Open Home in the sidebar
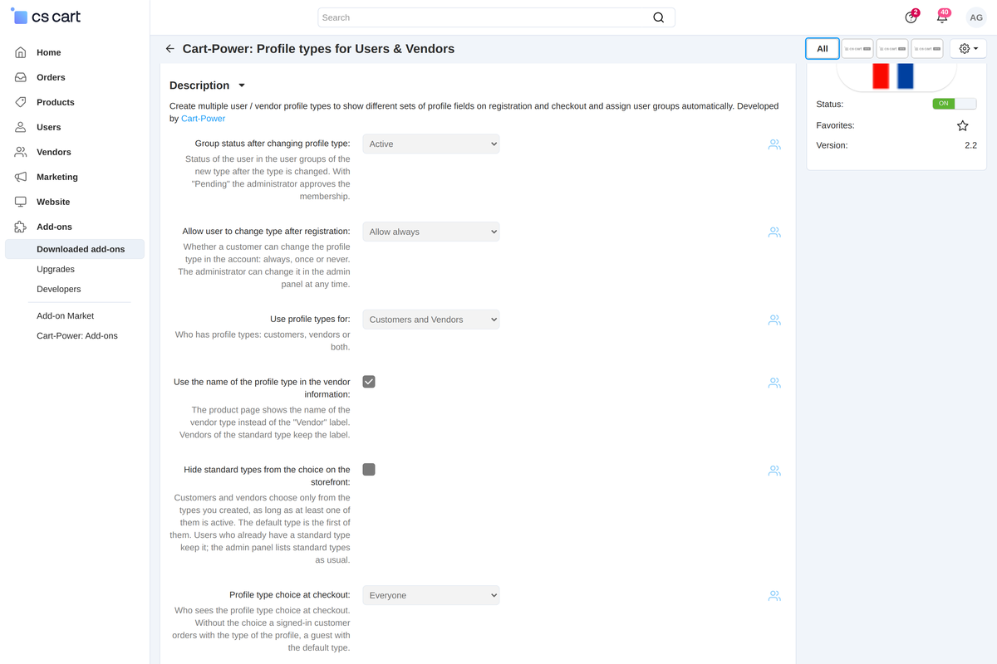The width and height of the screenshot is (997, 664). [x=48, y=52]
